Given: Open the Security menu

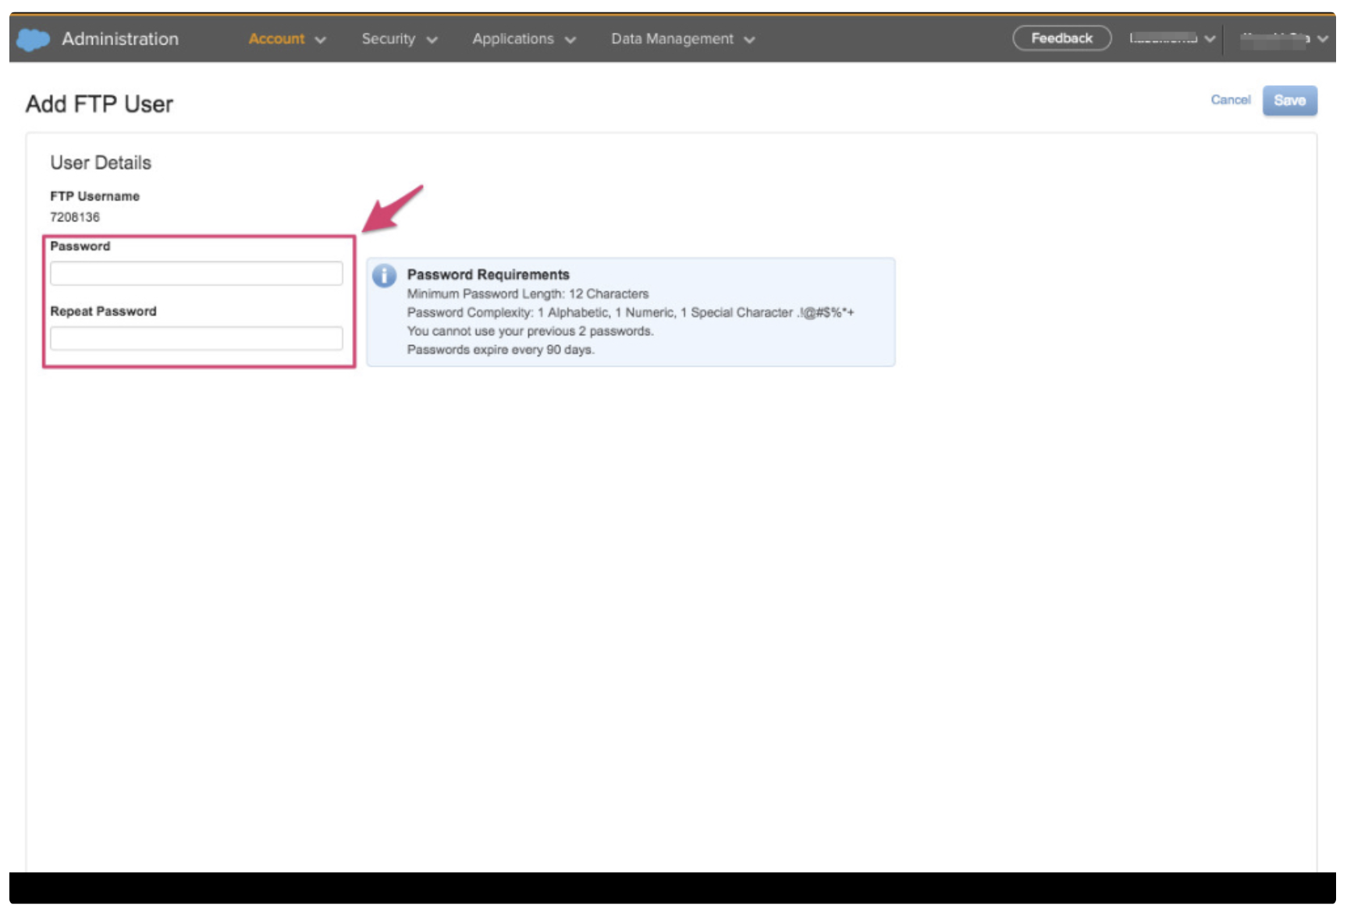Looking at the screenshot, I should pos(388,39).
